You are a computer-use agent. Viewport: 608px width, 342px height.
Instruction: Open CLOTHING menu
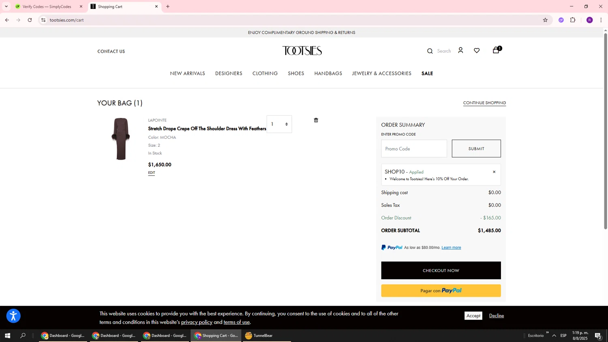click(x=265, y=73)
